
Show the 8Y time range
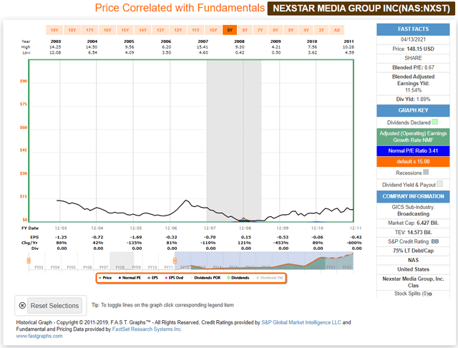[x=245, y=30]
